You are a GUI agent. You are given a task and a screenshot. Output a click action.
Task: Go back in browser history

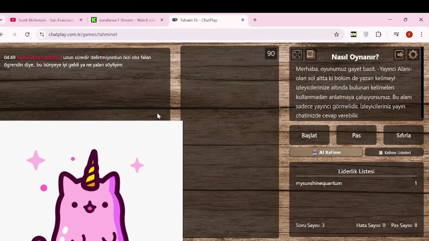pyautogui.click(x=2, y=34)
